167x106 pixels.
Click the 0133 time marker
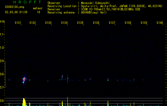48,23
